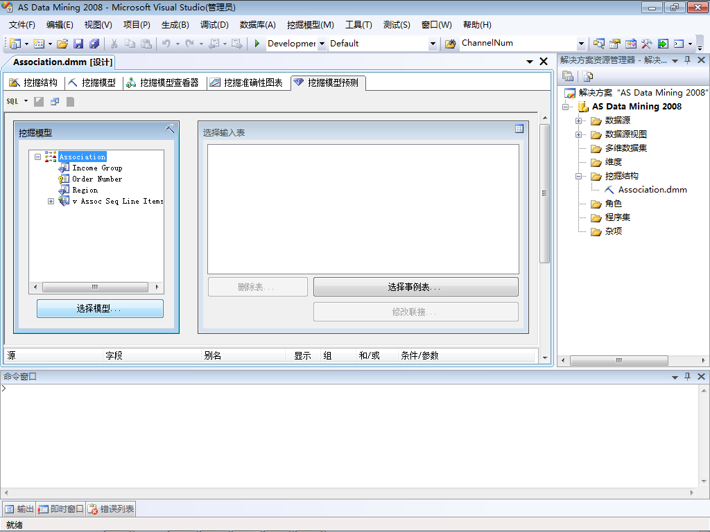The height and width of the screenshot is (532, 710).
Task: Click the Cut scissors icon
Action: pos(114,44)
